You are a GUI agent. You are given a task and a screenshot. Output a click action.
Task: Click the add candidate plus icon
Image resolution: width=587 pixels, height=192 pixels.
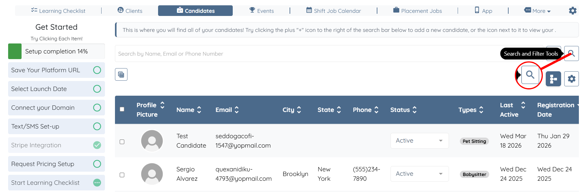pyautogui.click(x=553, y=79)
